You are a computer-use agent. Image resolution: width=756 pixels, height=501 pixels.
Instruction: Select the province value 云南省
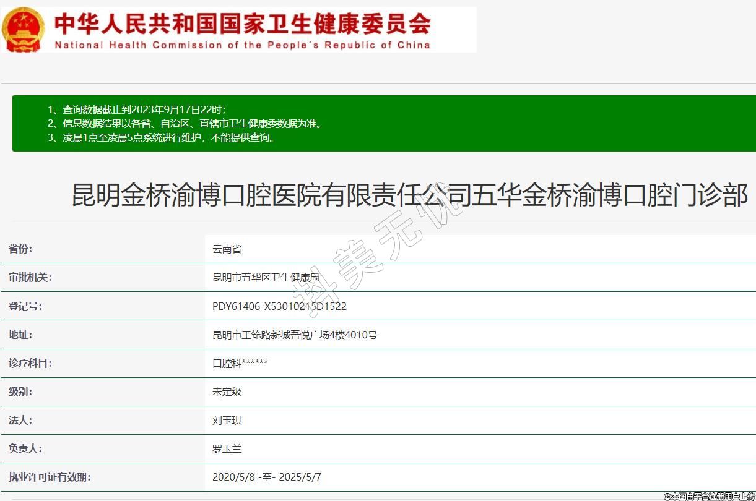pos(227,249)
